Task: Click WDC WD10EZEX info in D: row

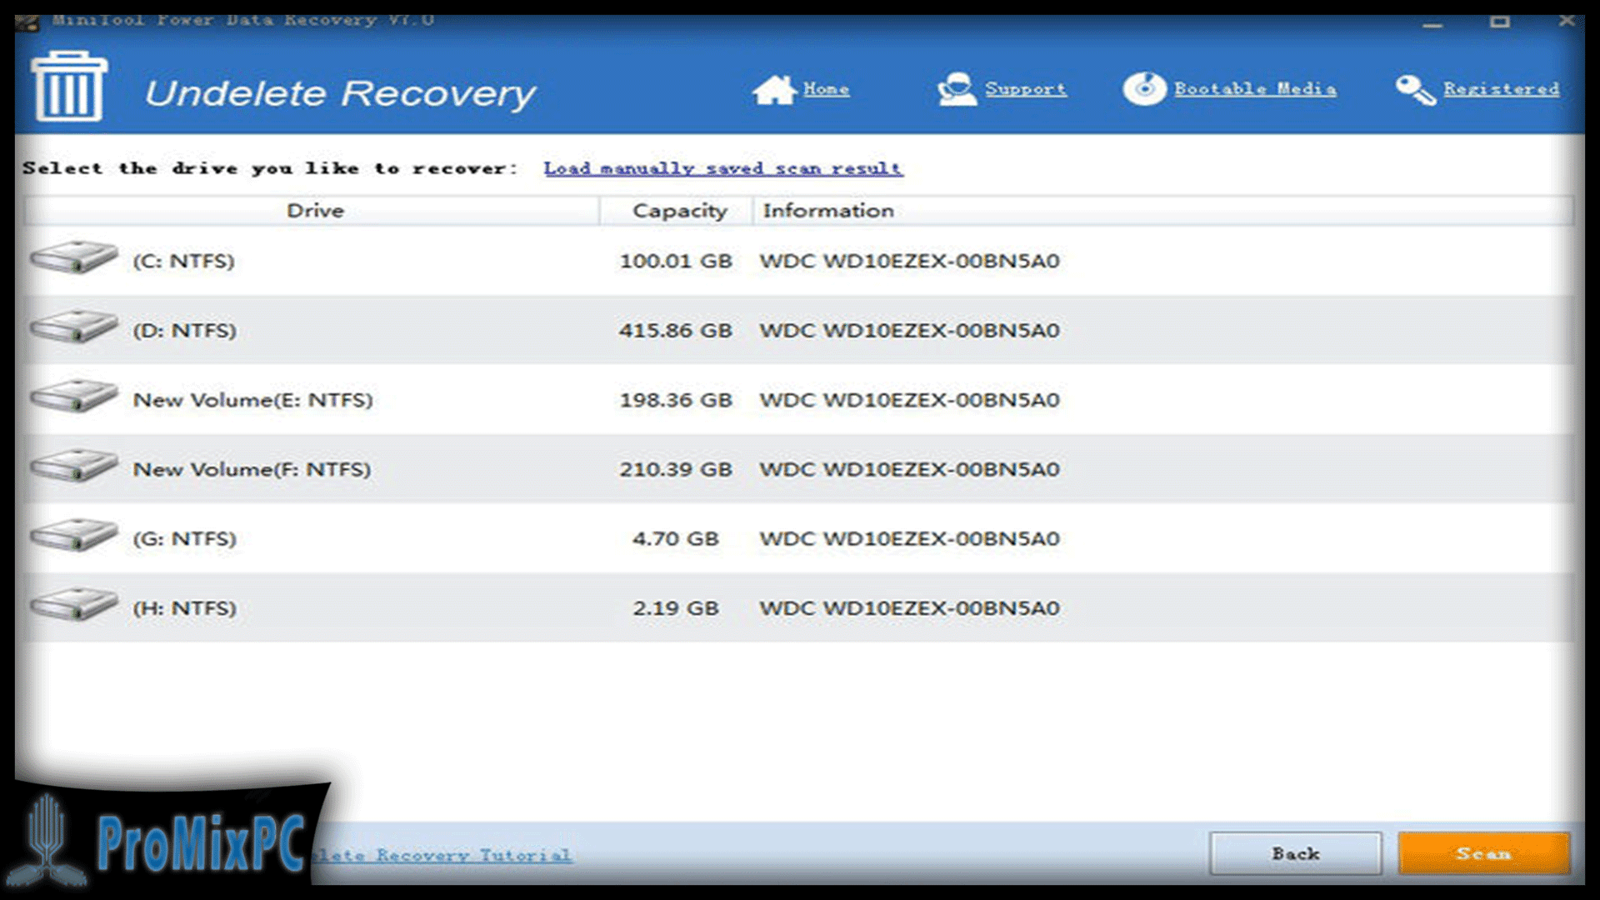Action: point(909,330)
